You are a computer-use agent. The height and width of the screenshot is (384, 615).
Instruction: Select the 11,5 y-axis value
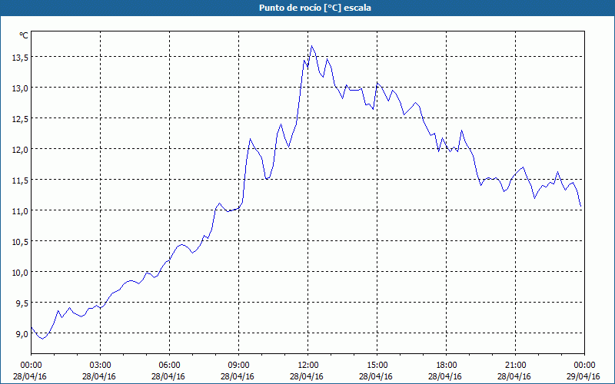[20, 180]
